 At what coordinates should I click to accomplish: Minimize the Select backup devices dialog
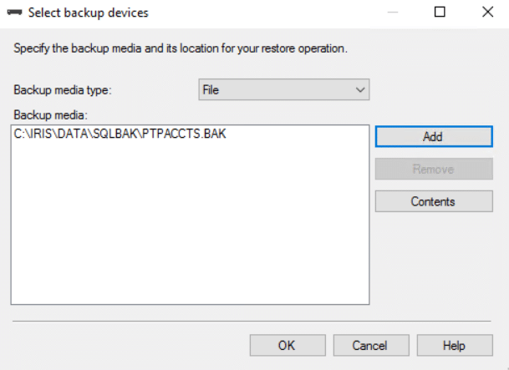pos(393,13)
